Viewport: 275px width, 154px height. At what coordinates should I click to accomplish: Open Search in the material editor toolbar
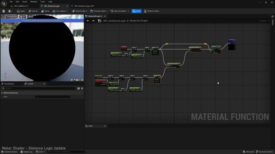click(x=33, y=11)
